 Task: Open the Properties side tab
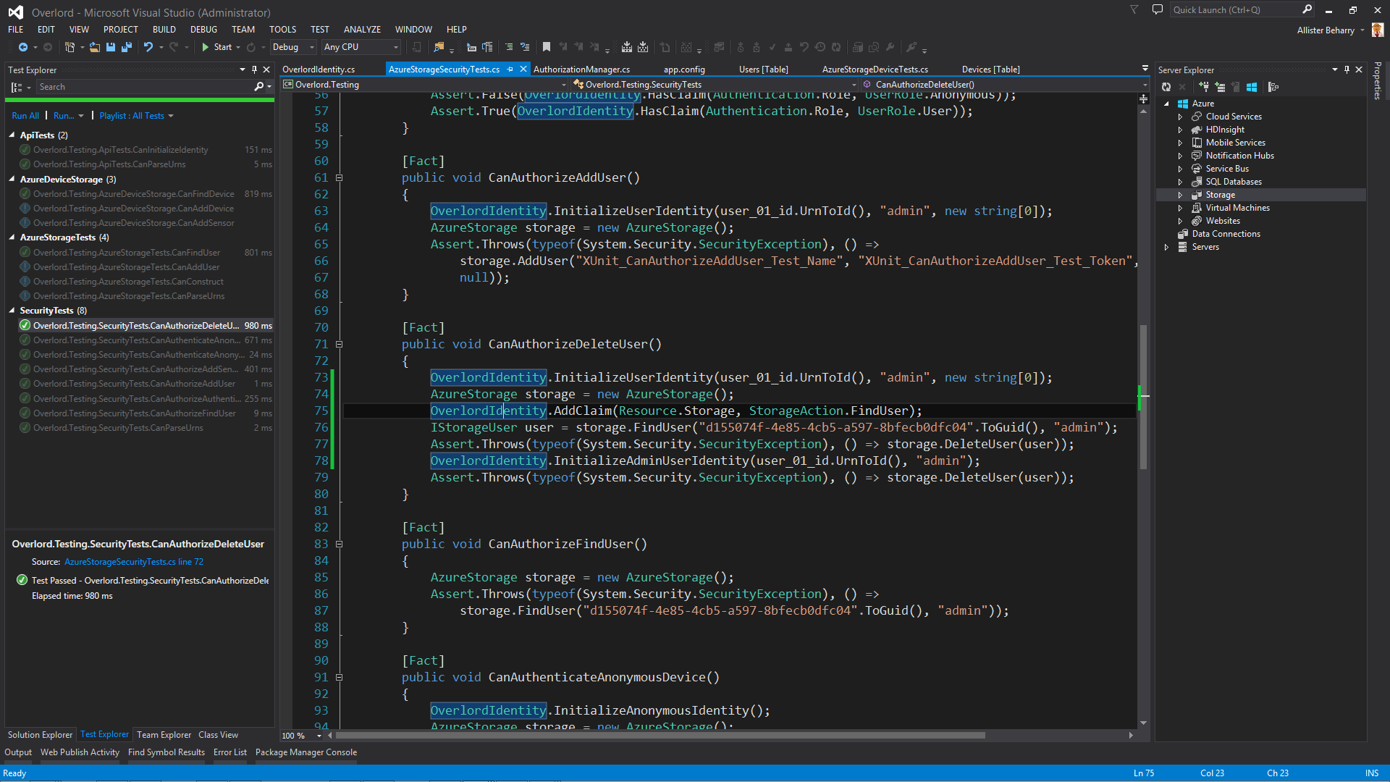pyautogui.click(x=1378, y=81)
